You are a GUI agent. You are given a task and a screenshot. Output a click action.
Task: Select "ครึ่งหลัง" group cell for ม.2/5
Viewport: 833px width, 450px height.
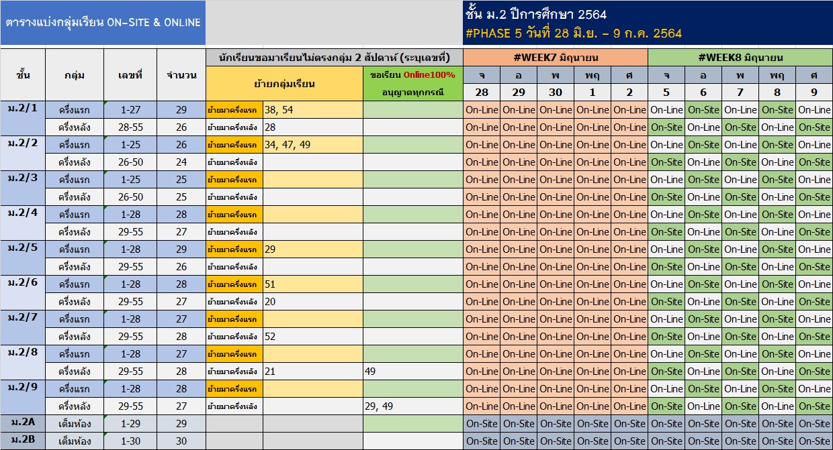(x=75, y=266)
